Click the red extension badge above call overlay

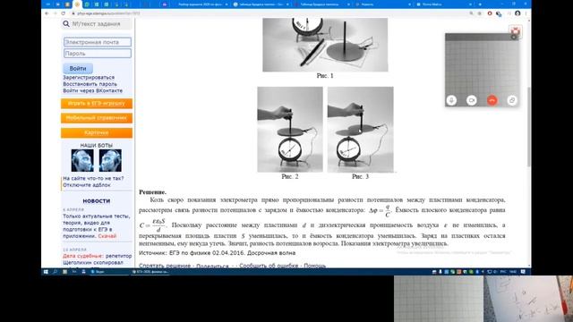(516, 30)
